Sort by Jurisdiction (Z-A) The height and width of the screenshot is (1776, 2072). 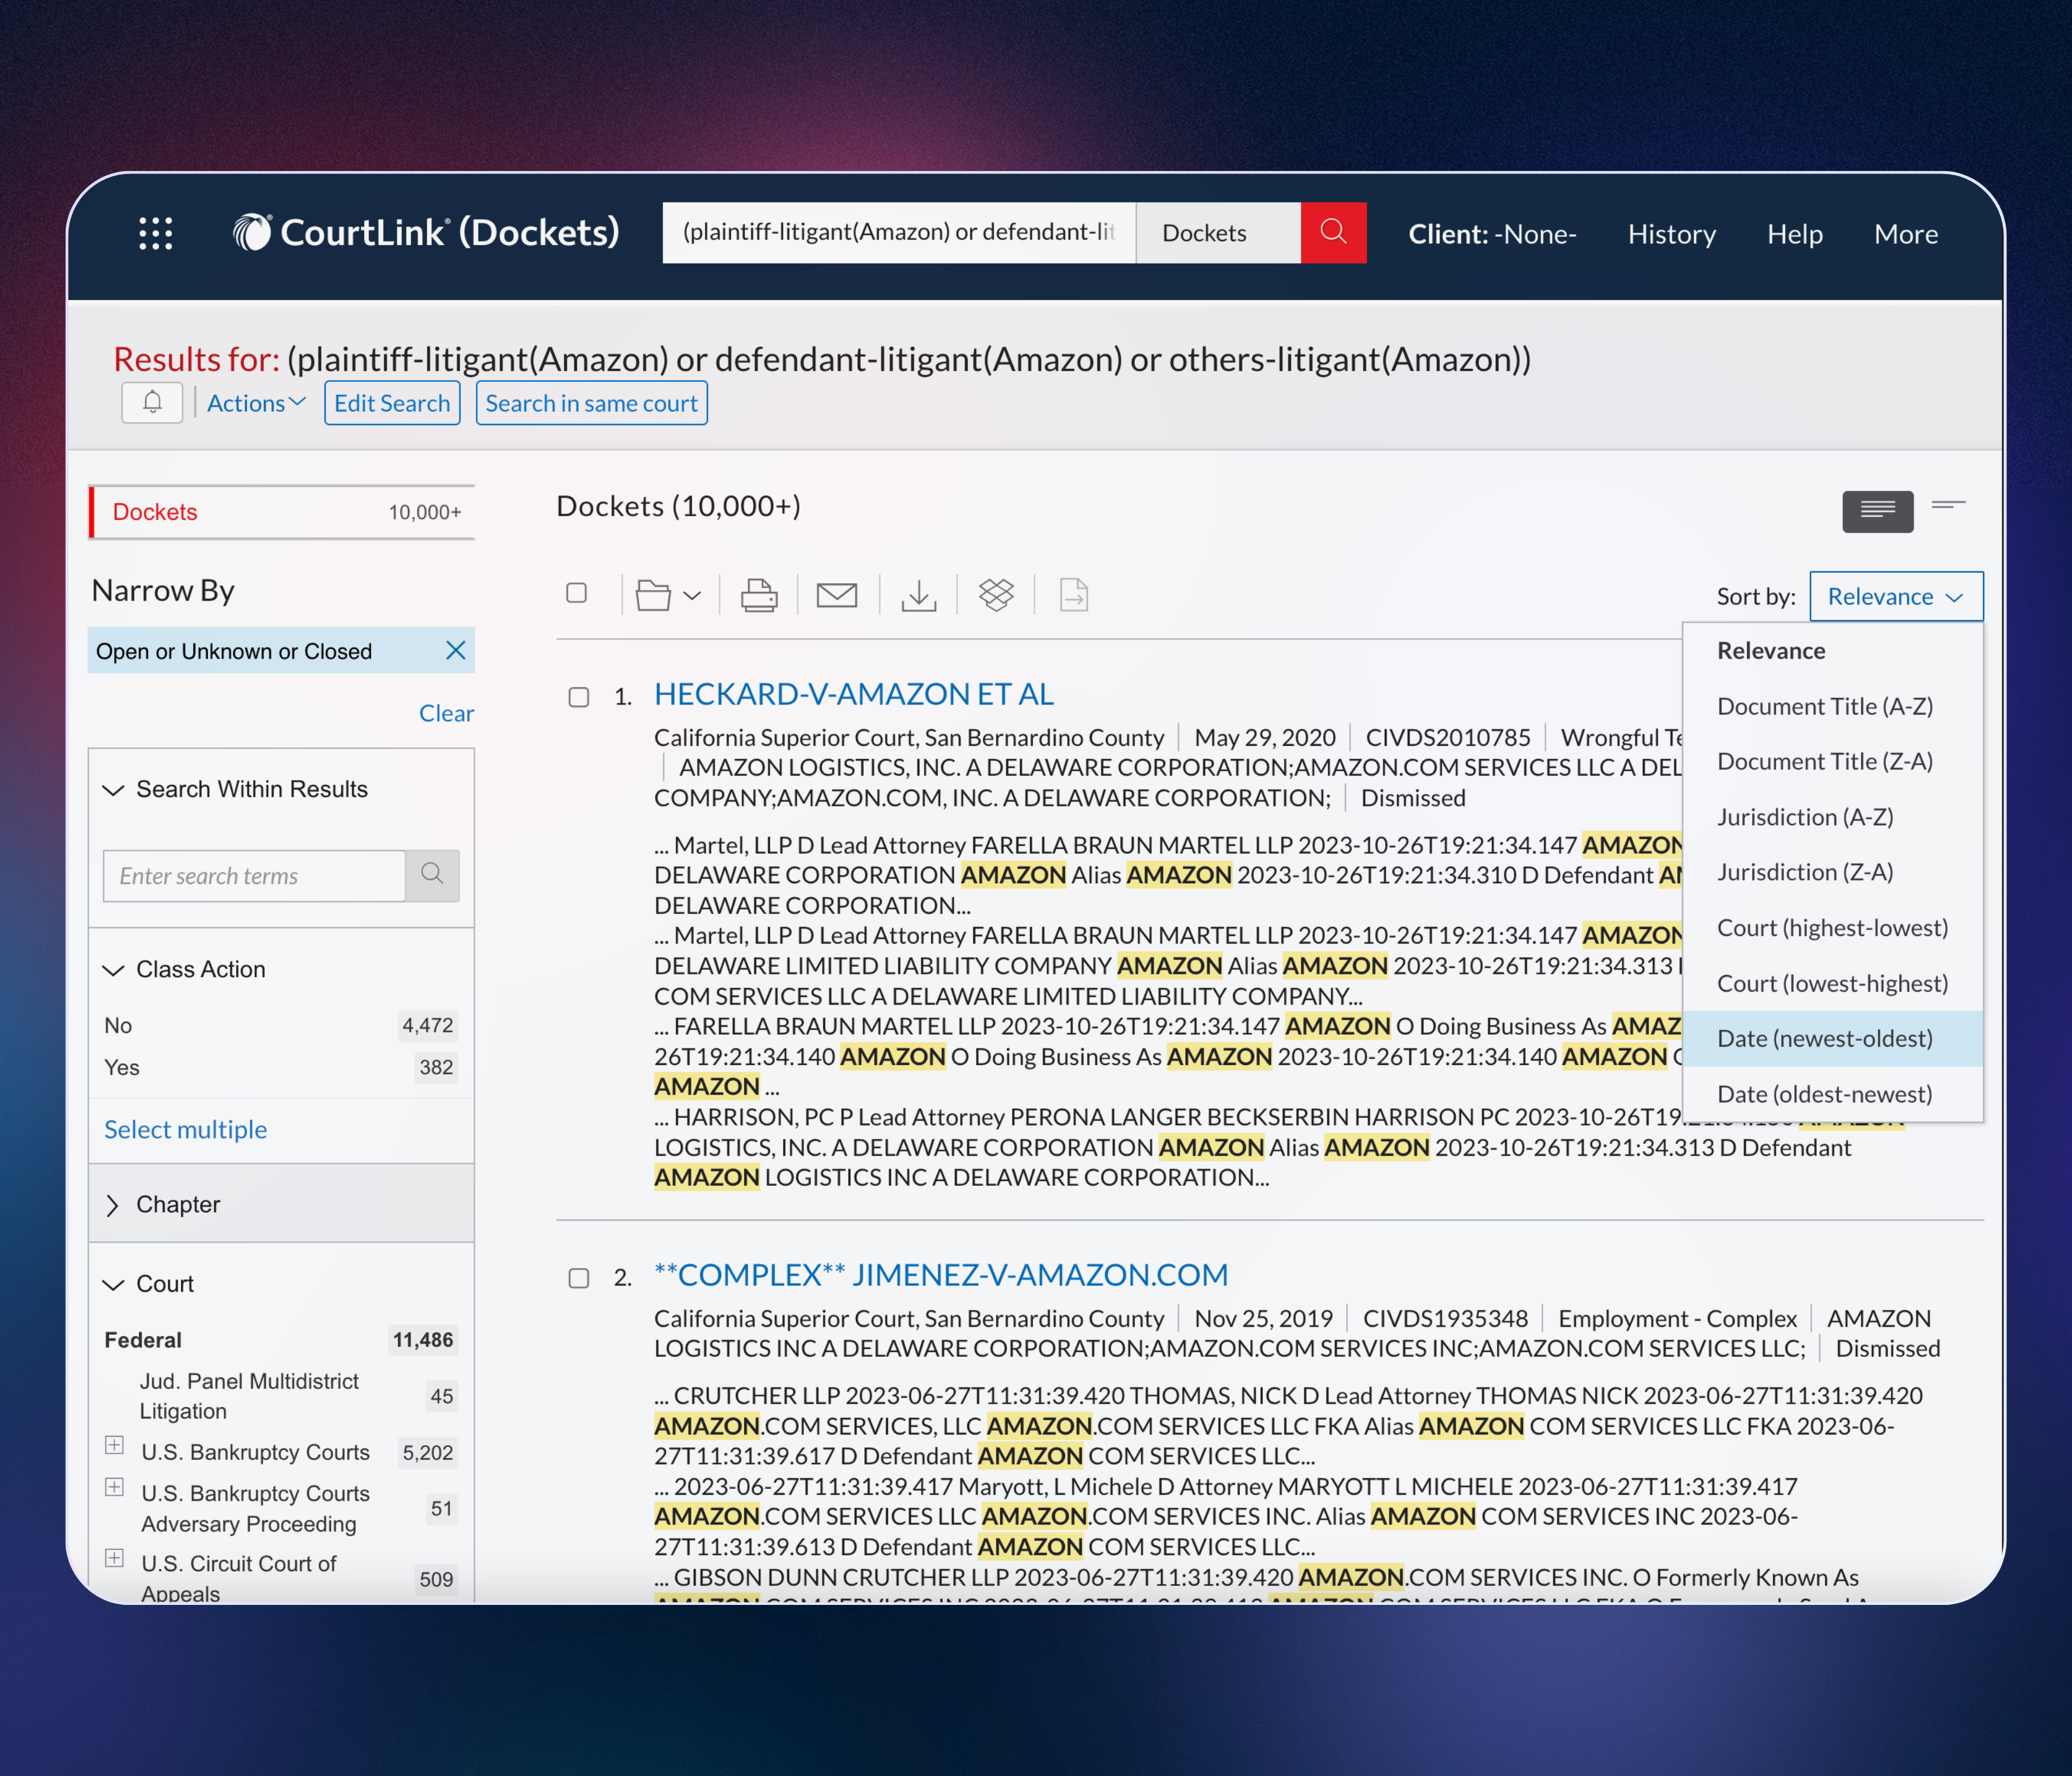point(1833,872)
